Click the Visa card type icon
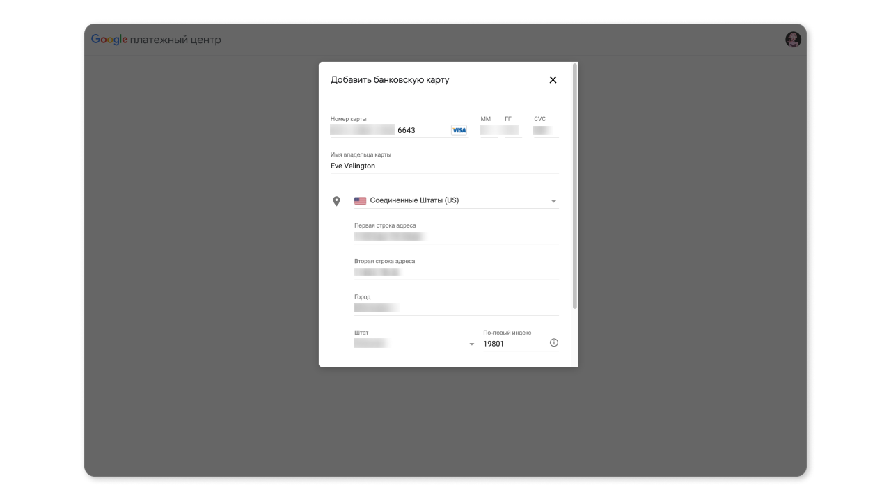Screen dimensions: 891x501 pos(459,129)
